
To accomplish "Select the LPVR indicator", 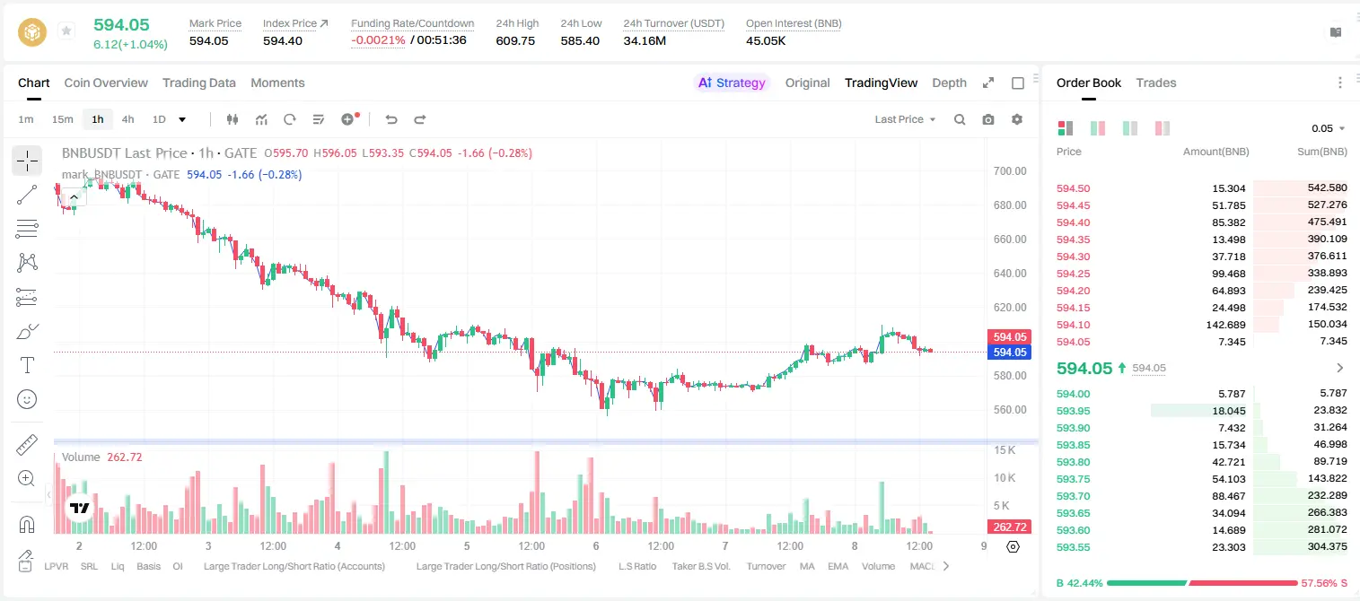I will click(56, 566).
